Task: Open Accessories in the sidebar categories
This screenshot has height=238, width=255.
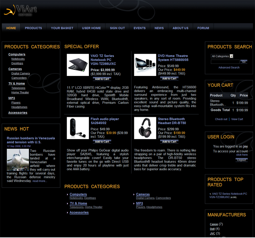Action: pos(18,113)
